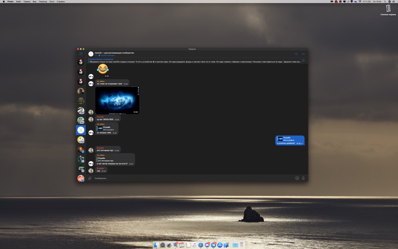Focus the Сообщение message input field
The width and height of the screenshot is (398, 249).
coord(193,178)
